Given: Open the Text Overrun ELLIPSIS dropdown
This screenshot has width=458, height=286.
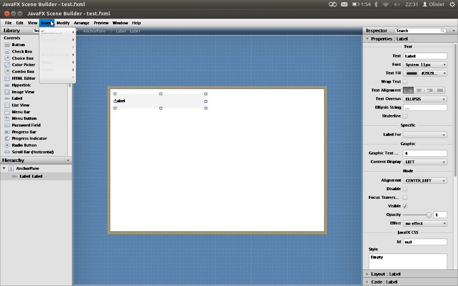Looking at the screenshot, I should pos(425,99).
